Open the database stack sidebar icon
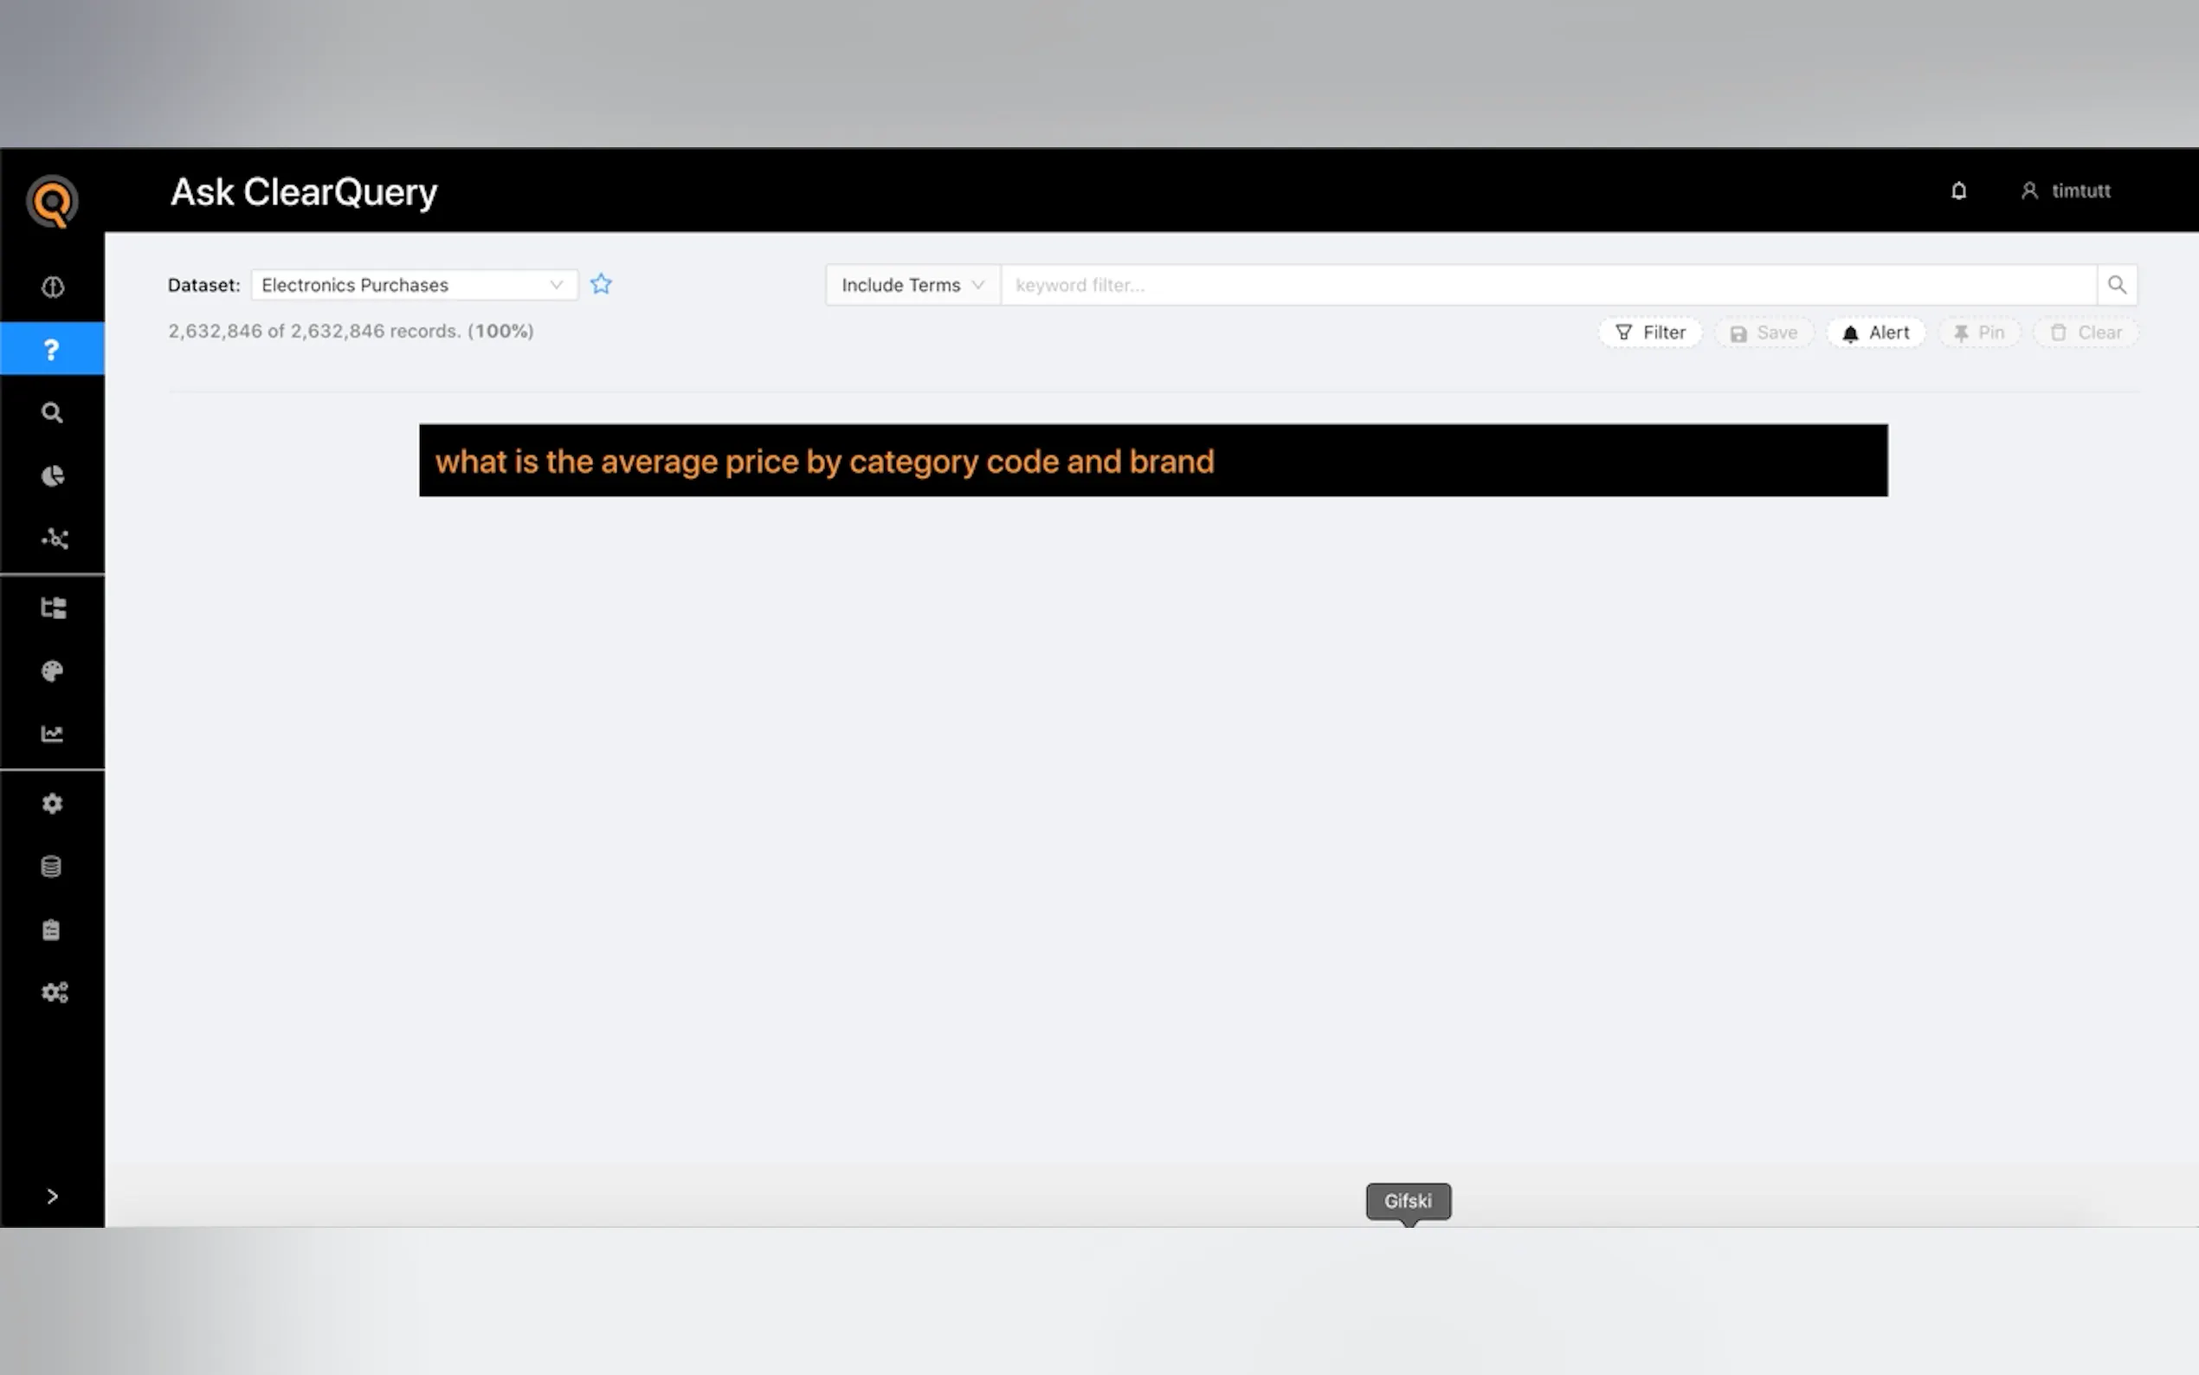Image resolution: width=2199 pixels, height=1375 pixels. (x=52, y=867)
